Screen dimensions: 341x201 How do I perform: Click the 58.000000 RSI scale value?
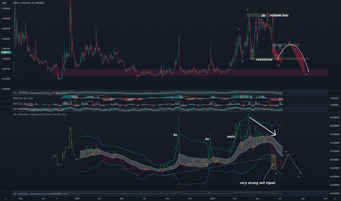[334, 126]
